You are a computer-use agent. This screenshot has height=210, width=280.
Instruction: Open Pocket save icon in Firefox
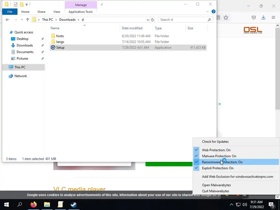click(x=254, y=17)
